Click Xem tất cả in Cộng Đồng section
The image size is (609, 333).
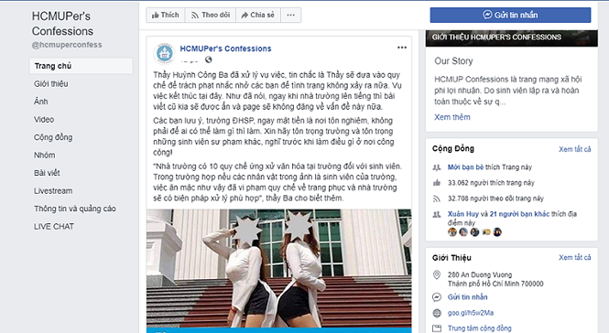575,149
